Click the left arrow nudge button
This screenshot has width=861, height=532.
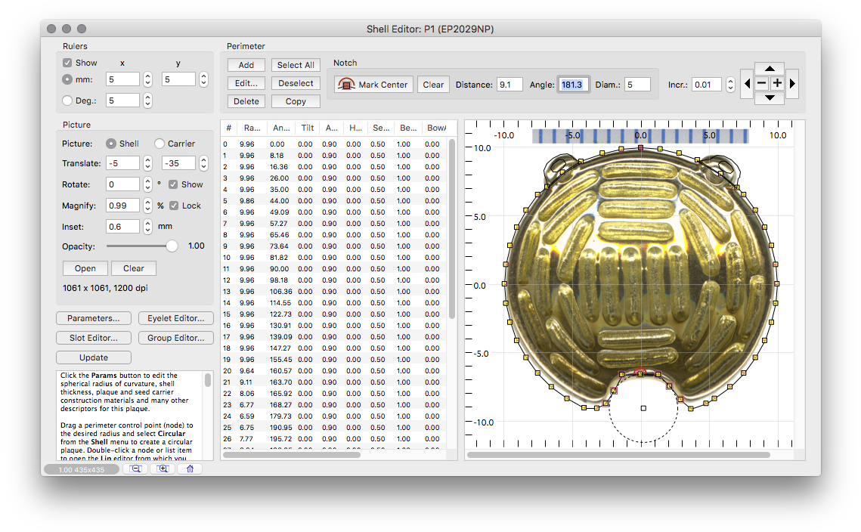pyautogui.click(x=748, y=83)
